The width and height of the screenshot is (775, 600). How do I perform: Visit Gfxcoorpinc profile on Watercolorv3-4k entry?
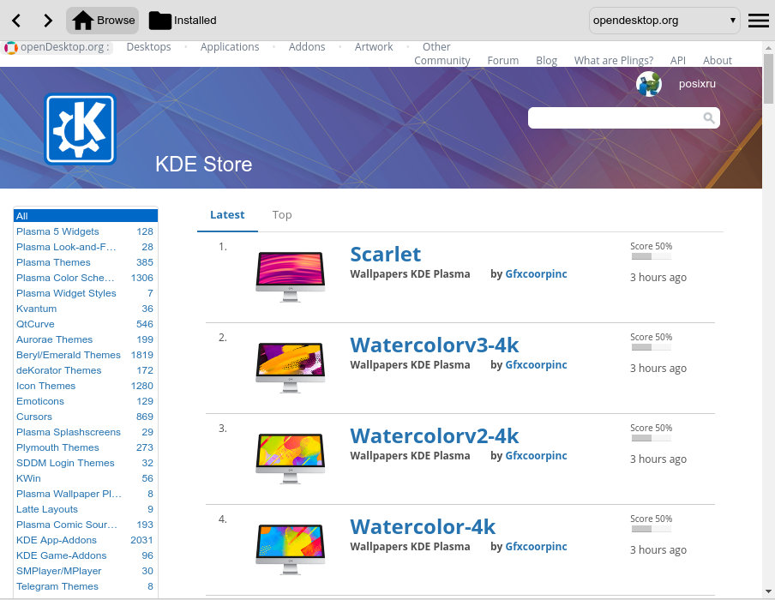(x=536, y=365)
